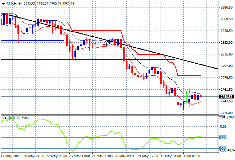Click the 2868.50 price scale label

(x=227, y=19)
